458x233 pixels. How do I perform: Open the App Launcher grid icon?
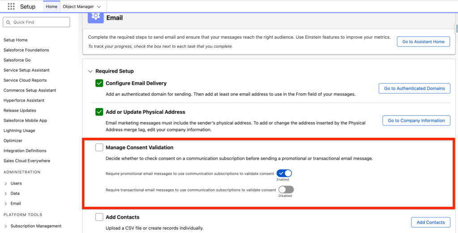[x=11, y=7]
